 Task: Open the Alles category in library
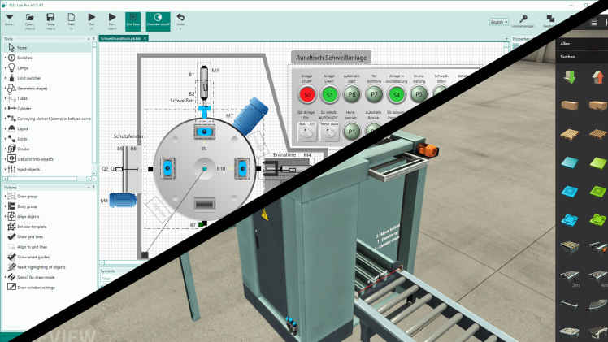click(569, 45)
